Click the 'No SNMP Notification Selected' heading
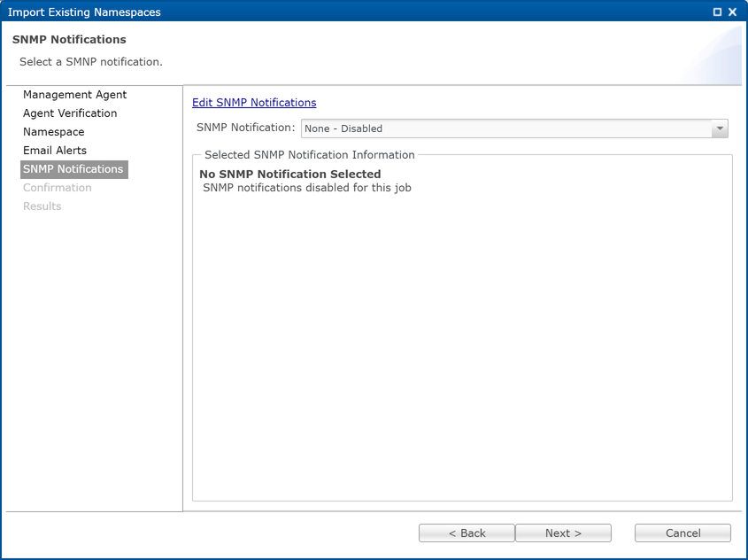The image size is (748, 560). (290, 175)
